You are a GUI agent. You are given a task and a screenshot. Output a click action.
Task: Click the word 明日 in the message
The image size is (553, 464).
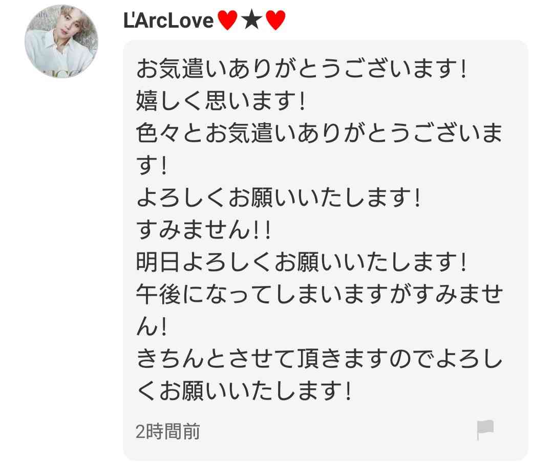pyautogui.click(x=158, y=262)
